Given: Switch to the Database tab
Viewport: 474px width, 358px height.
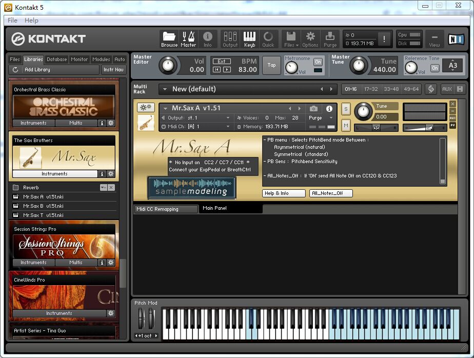Looking at the screenshot, I should (x=57, y=59).
